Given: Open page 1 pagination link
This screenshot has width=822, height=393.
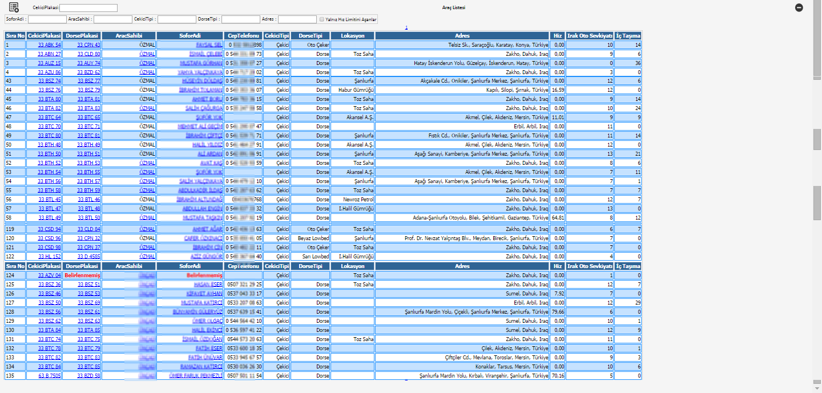Looking at the screenshot, I should click(406, 27).
